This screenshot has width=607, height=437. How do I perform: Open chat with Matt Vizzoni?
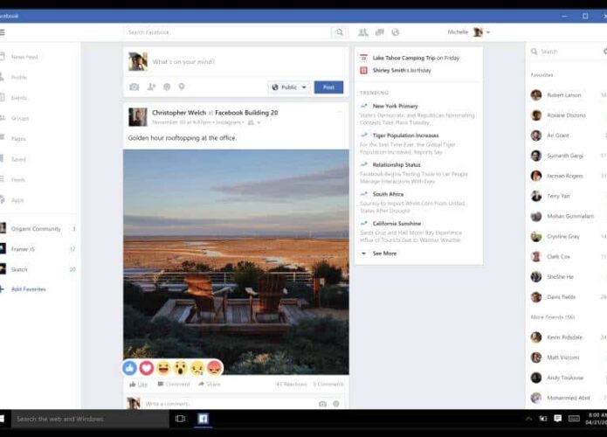click(562, 357)
